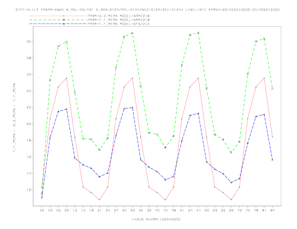Click y-axis tick label 22
This screenshot has height=229, width=297.
point(28,107)
